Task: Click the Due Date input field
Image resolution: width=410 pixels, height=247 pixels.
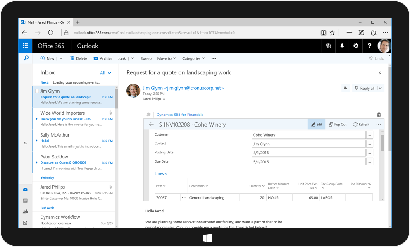Action: [308, 161]
